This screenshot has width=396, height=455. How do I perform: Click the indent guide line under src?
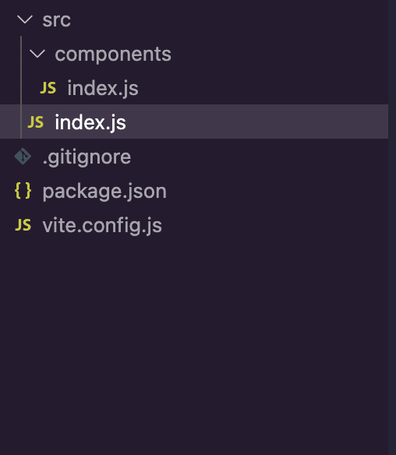coord(21,87)
